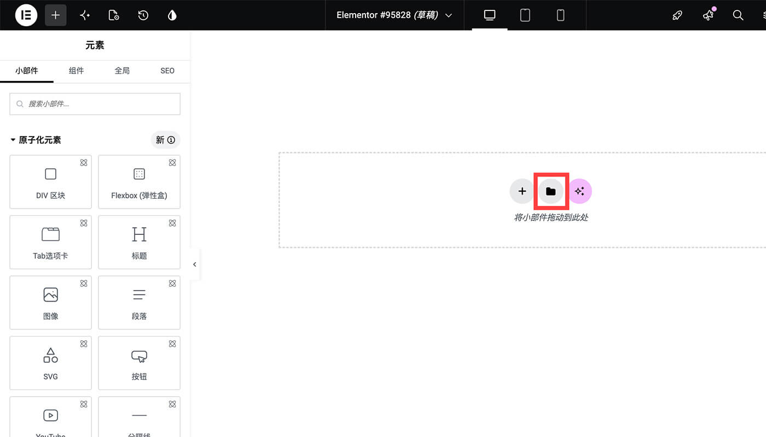Select the SVG widget
The width and height of the screenshot is (766, 437).
pos(50,363)
